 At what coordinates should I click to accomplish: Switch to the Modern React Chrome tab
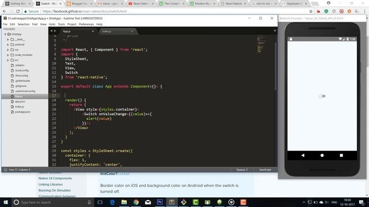pyautogui.click(x=203, y=3)
